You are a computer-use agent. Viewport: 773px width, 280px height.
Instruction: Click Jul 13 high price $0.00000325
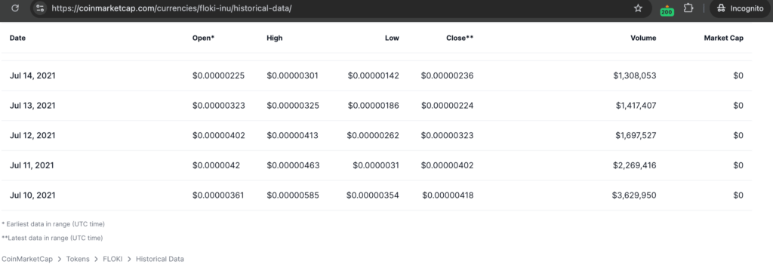coord(293,106)
